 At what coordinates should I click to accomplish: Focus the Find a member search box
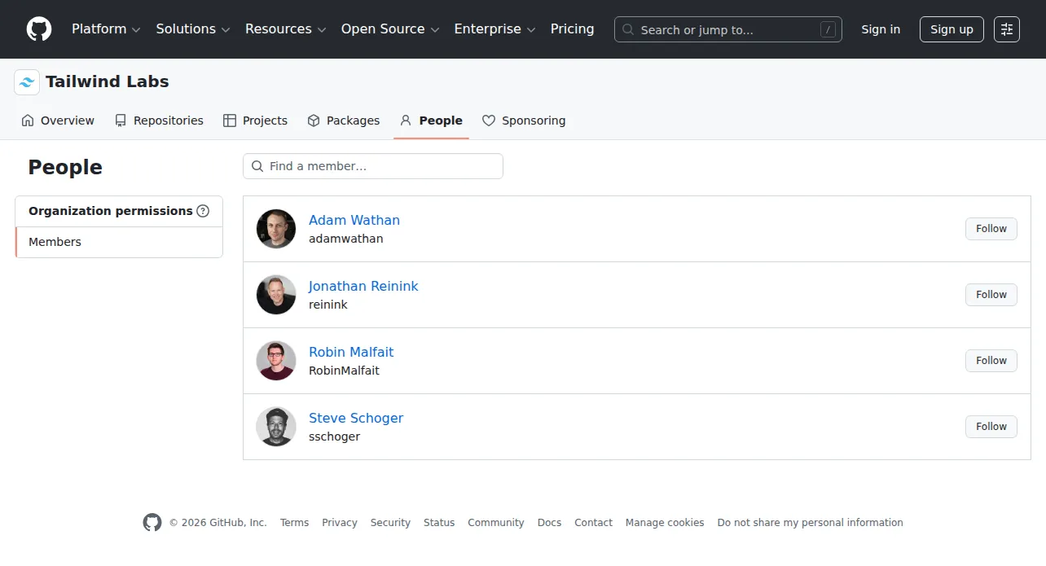click(373, 166)
